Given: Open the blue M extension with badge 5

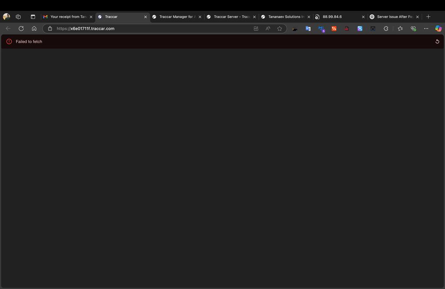Looking at the screenshot, I should point(321,29).
